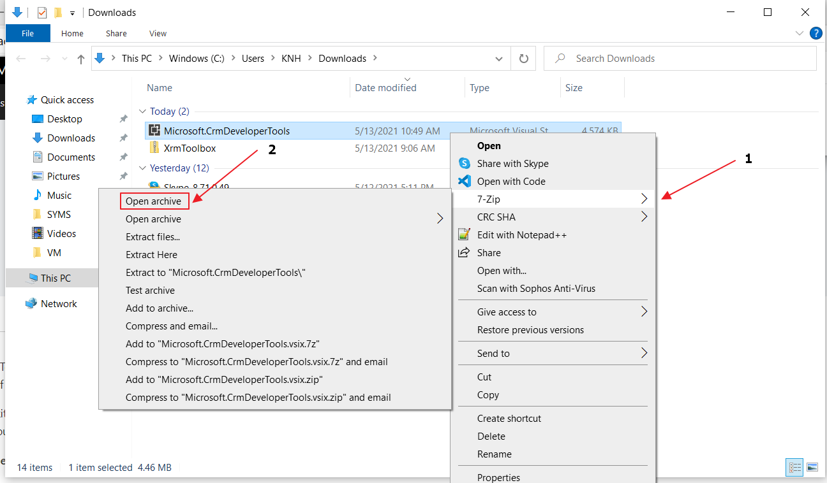Viewport: 827px width, 483px height.
Task: Click Users breadcrumb segment
Action: (x=253, y=59)
